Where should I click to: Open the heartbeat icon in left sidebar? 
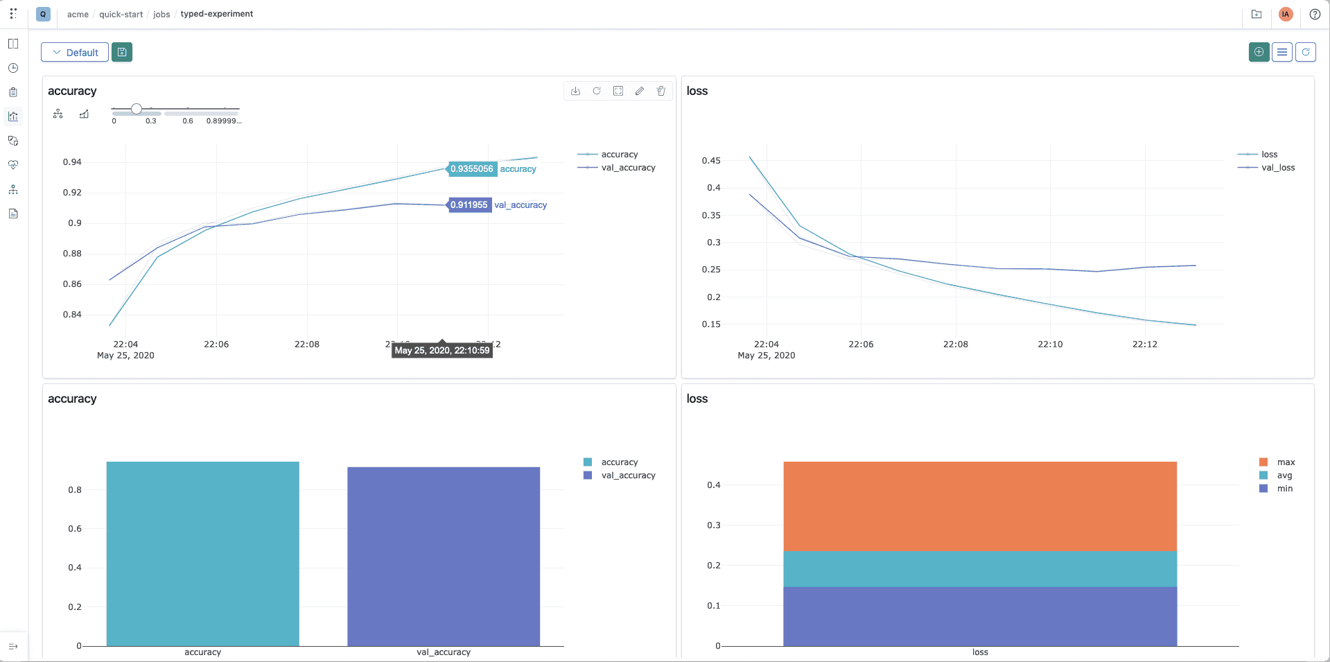click(x=13, y=165)
